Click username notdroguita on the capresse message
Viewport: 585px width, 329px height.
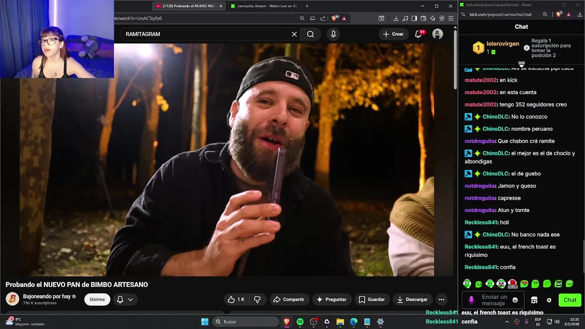pos(480,198)
